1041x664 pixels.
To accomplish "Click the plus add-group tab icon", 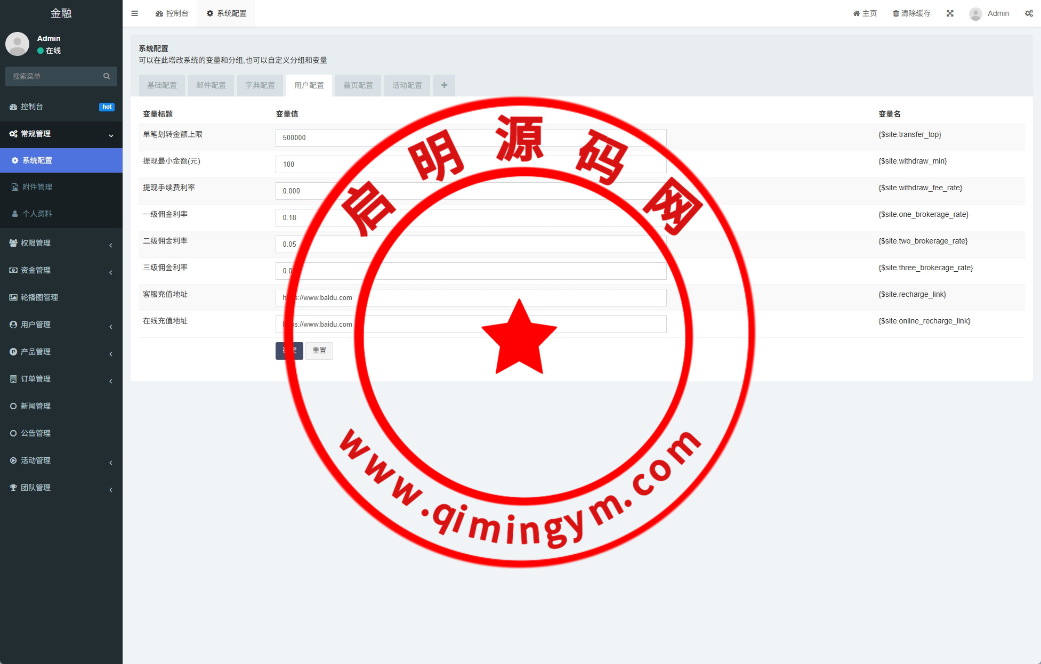I will [x=444, y=85].
